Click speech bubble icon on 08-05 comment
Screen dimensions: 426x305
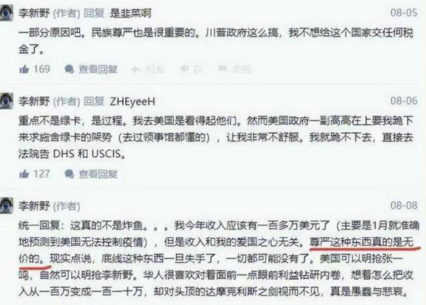click(69, 69)
